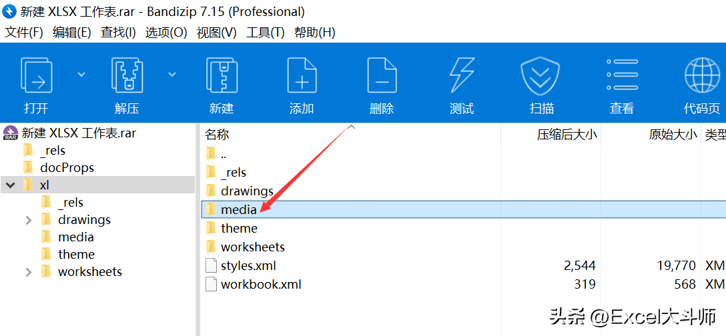Screen dimensions: 726x336
Task: Click theme folder icon in file list
Action: click(211, 228)
